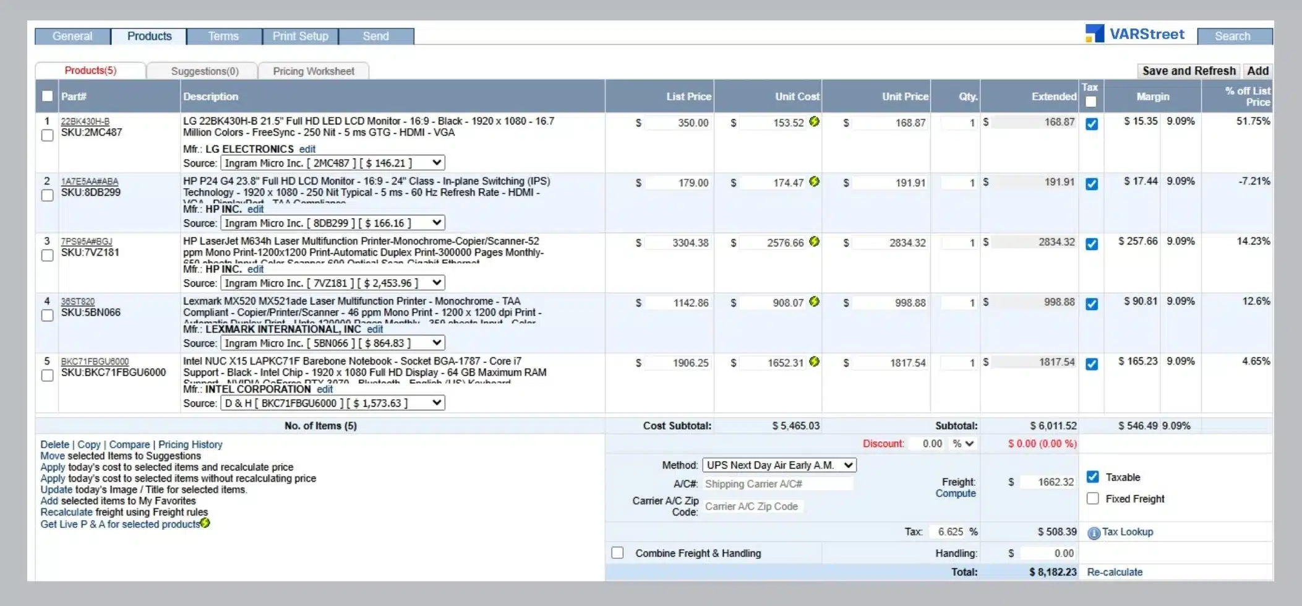Screen dimensions: 1302x606
Task: Click the Add button
Action: pyautogui.click(x=1257, y=71)
